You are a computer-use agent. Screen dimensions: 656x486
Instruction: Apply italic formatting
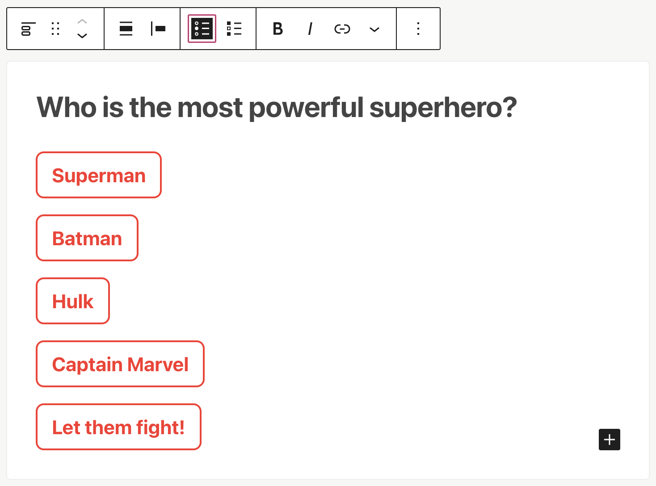[310, 29]
